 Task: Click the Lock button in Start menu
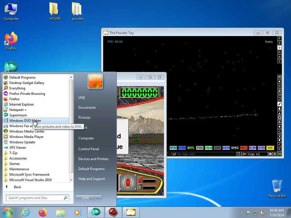(86, 198)
